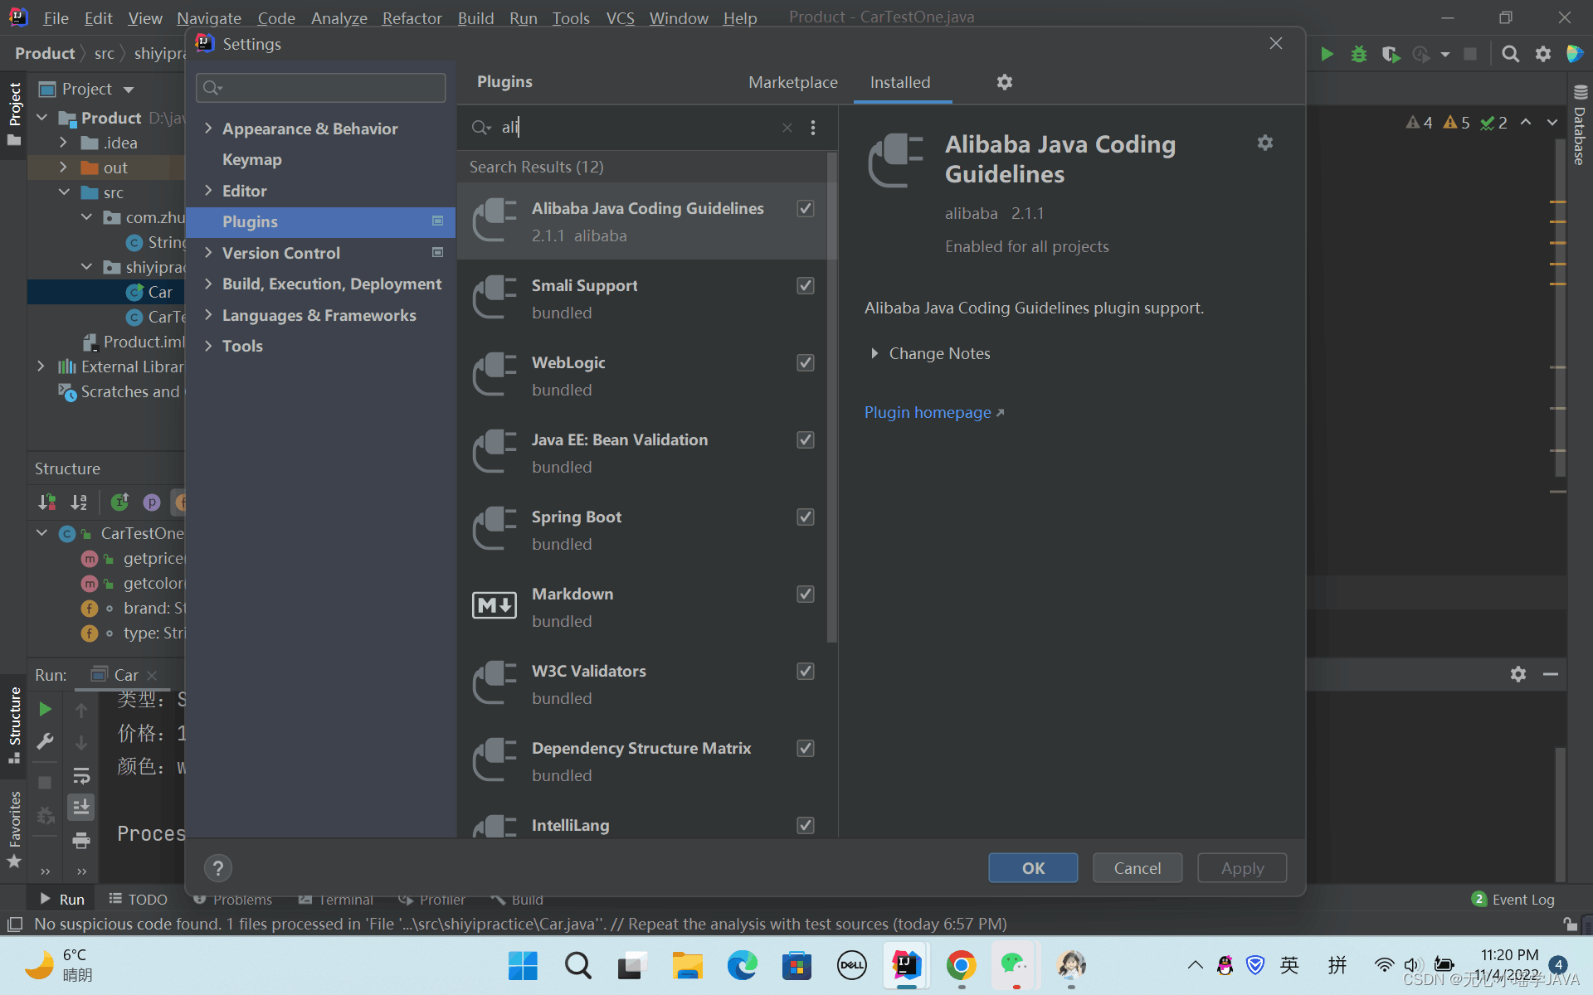Click the rerun Car green arrow
Screen dimensions: 1593x995
click(46, 709)
